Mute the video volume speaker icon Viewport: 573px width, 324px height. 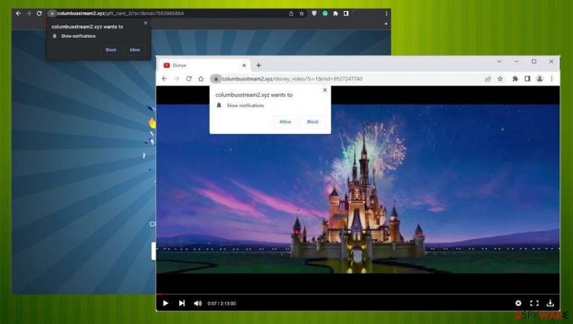click(198, 303)
